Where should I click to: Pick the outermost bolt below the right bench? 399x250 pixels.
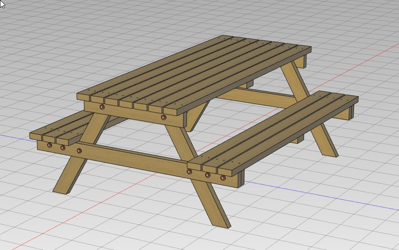point(223,178)
